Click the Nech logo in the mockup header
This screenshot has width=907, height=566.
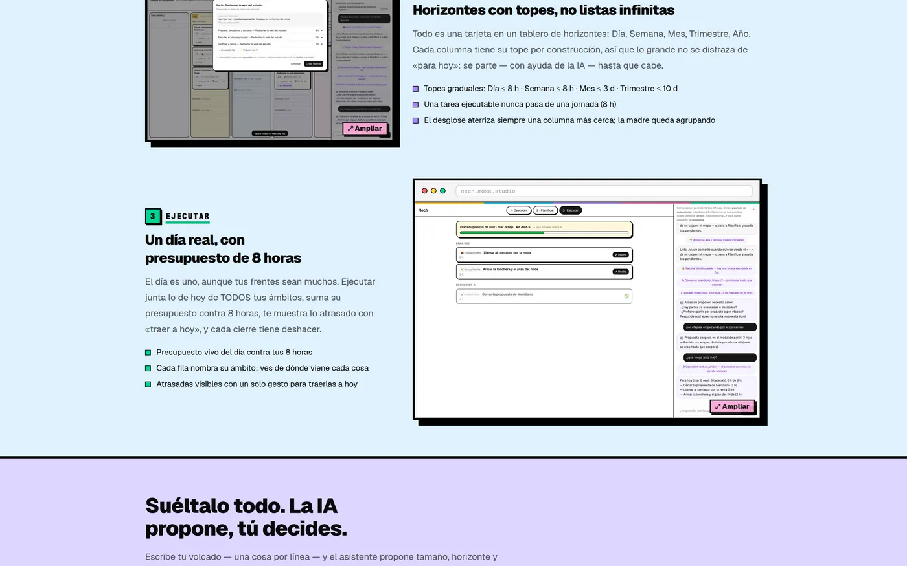coord(423,210)
